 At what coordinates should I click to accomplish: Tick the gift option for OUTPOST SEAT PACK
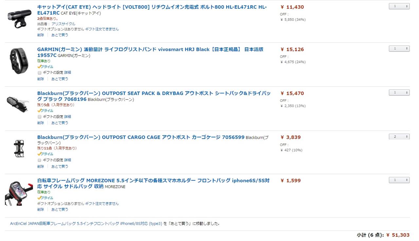(x=40, y=117)
